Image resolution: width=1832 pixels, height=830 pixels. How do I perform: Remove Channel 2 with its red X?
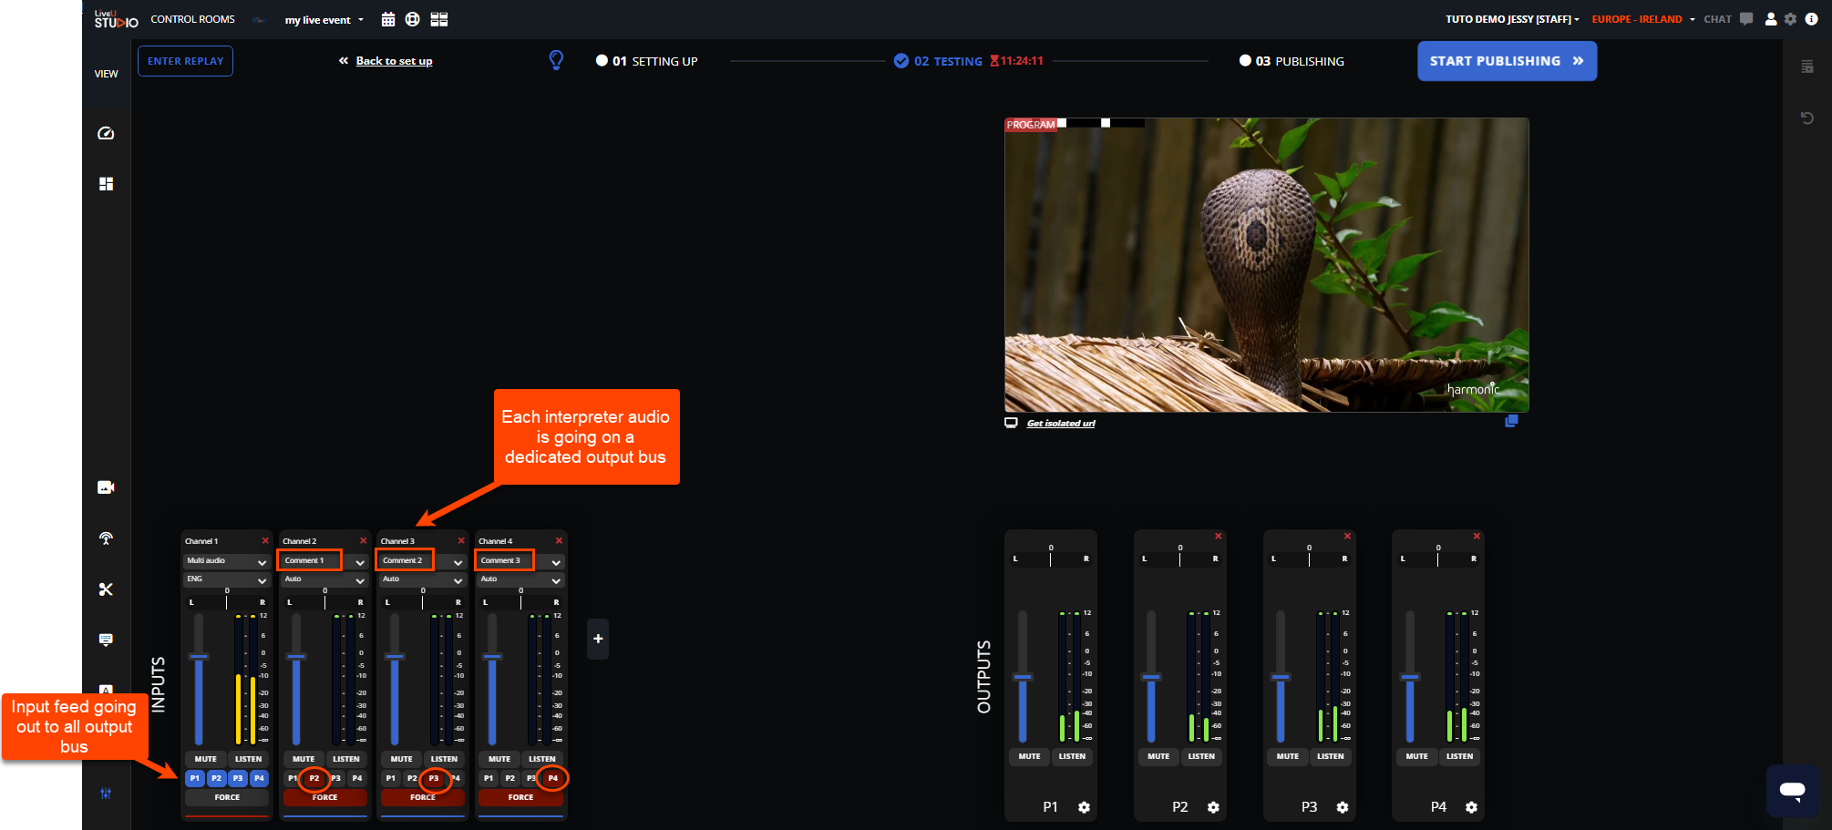(363, 541)
